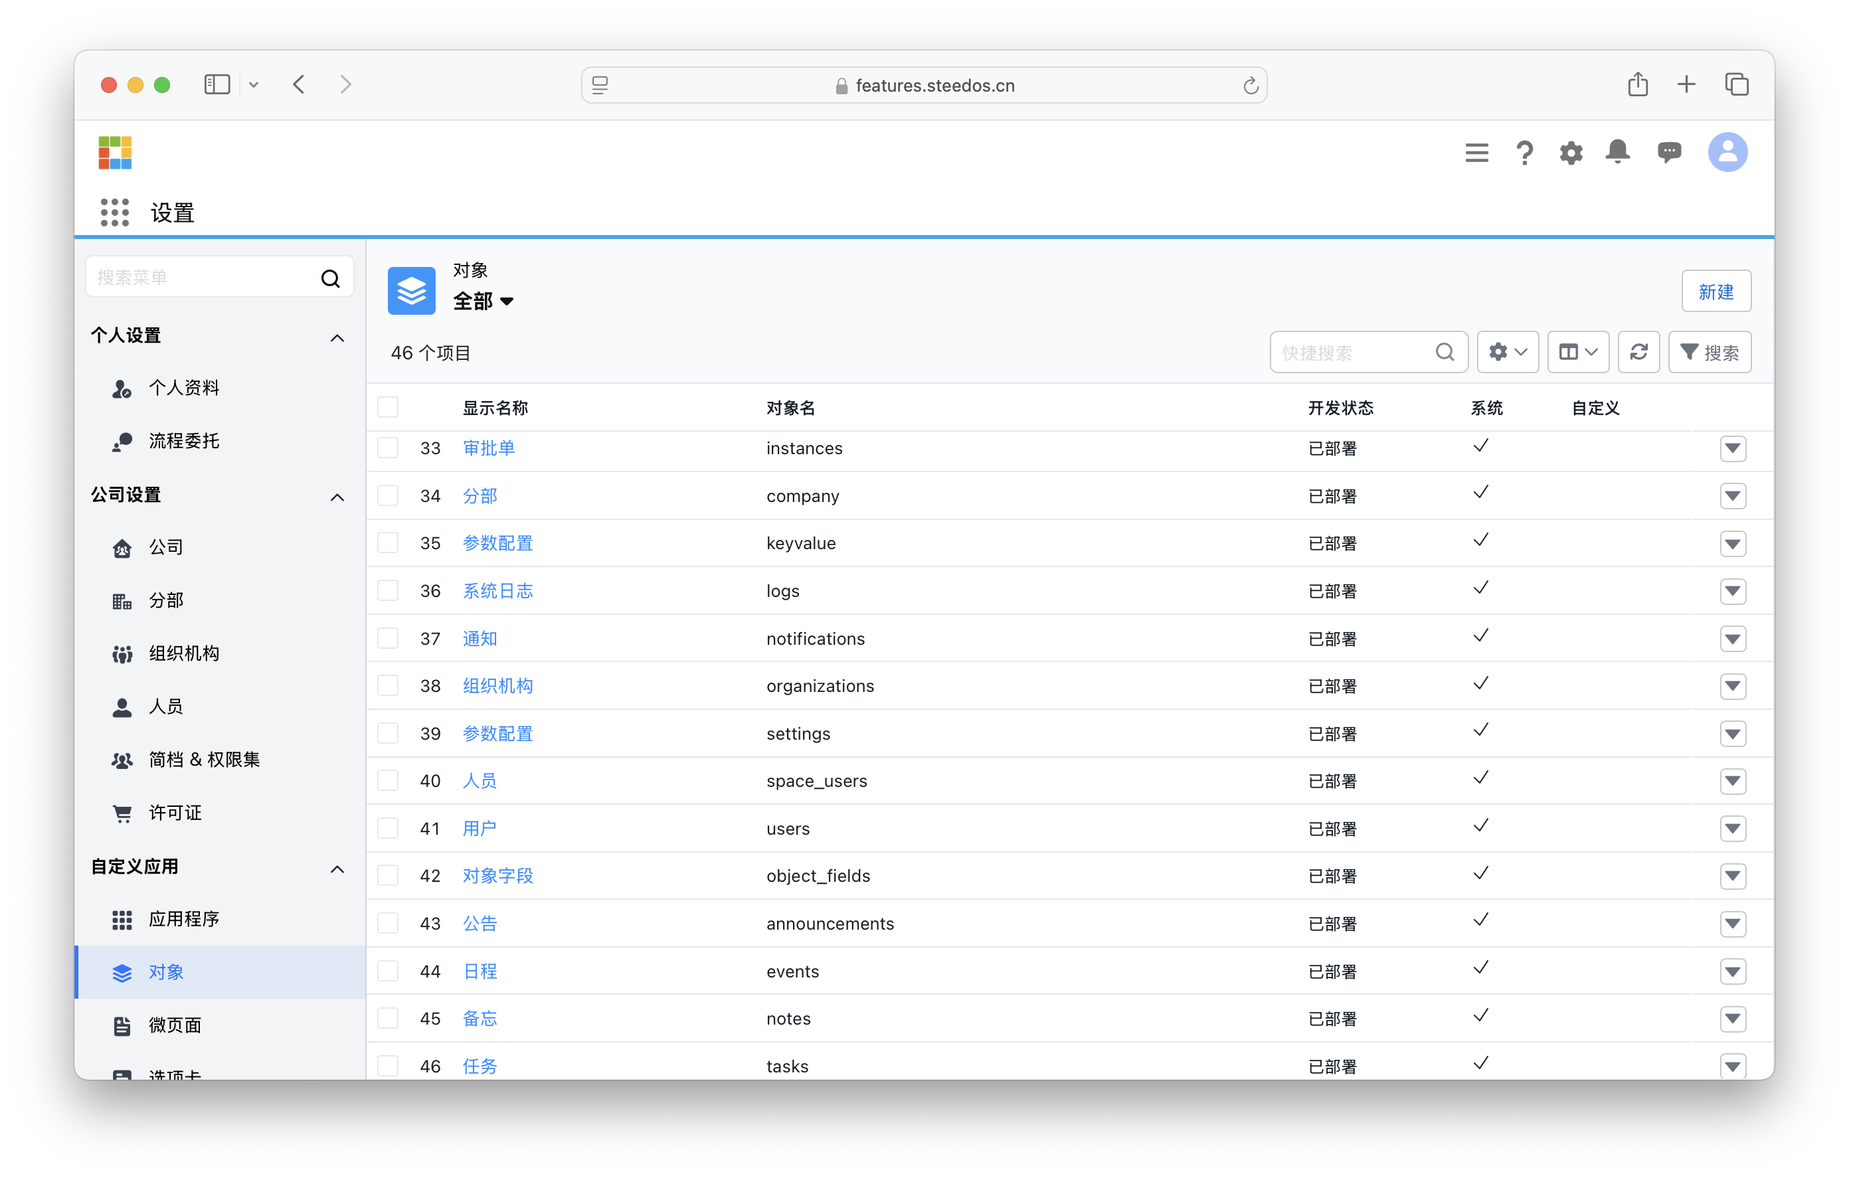Collapse the 自定义应用 section

[336, 869]
